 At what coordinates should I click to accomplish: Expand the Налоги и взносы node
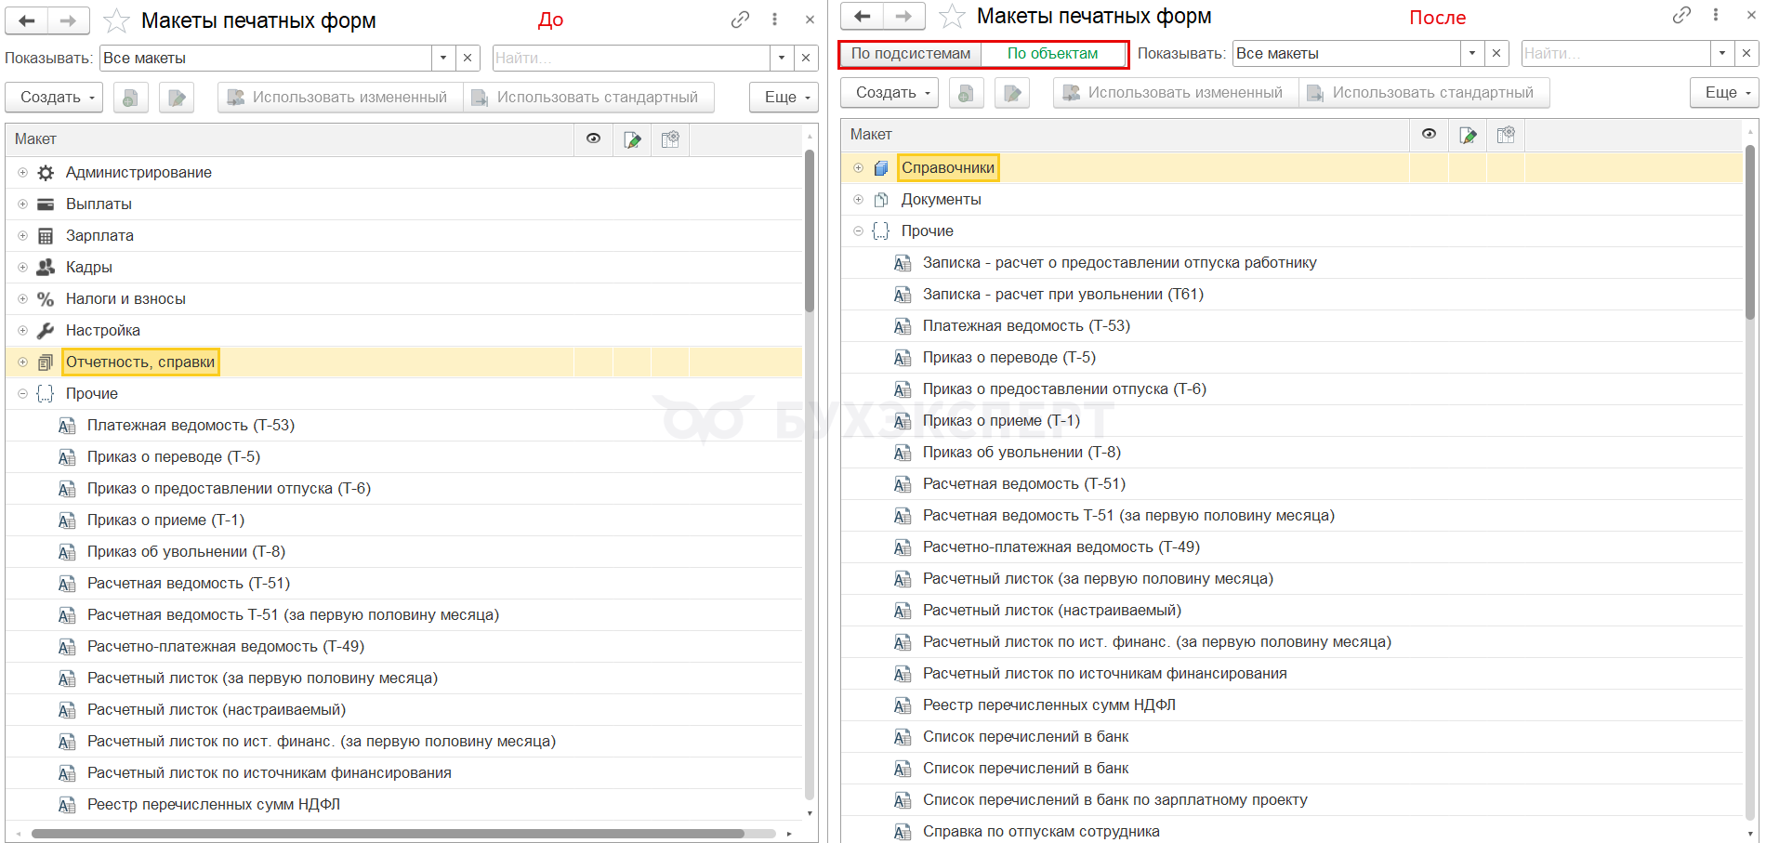(x=22, y=298)
